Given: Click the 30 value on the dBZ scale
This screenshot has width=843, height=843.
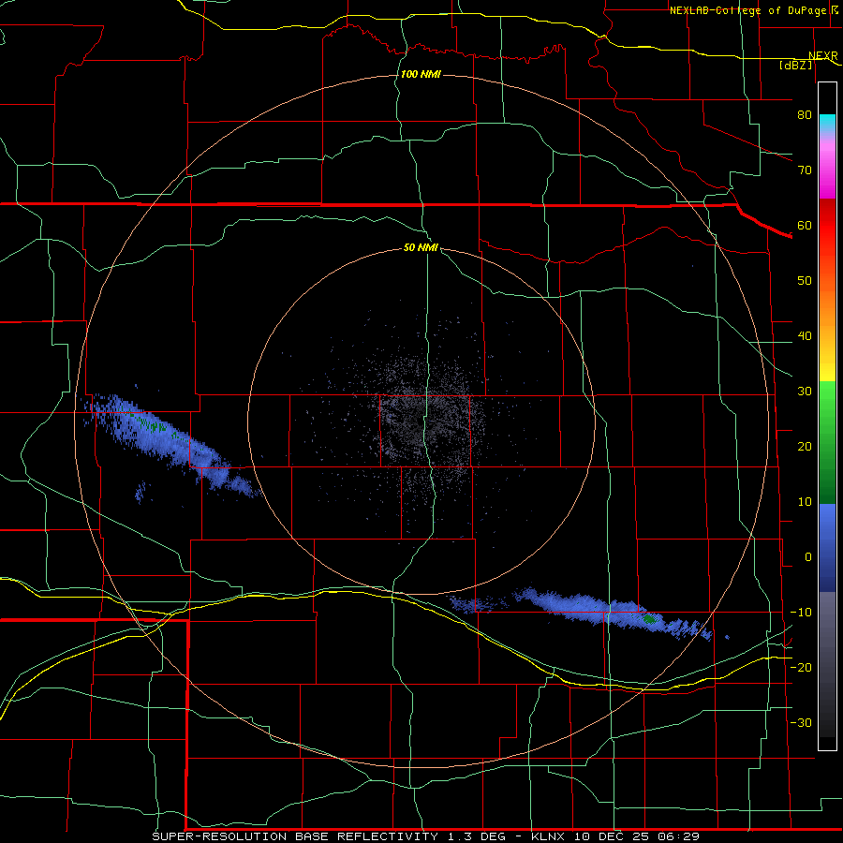Looking at the screenshot, I should (x=805, y=392).
